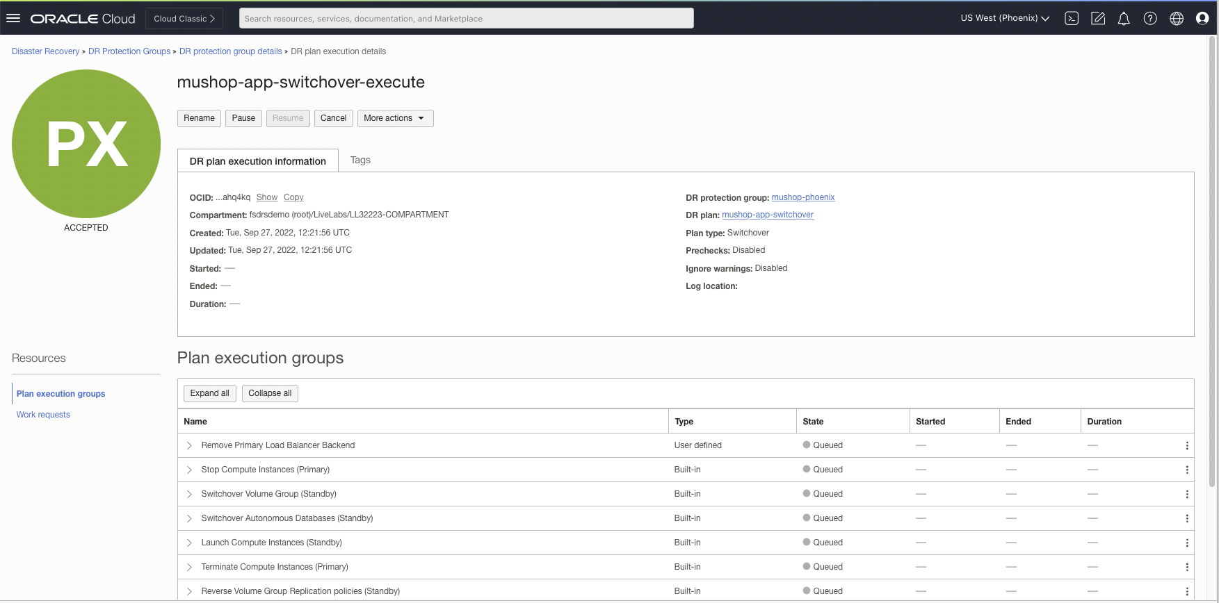The image size is (1219, 603).
Task: Expand Remove Primary Load Balancer Backend group
Action: click(x=189, y=446)
